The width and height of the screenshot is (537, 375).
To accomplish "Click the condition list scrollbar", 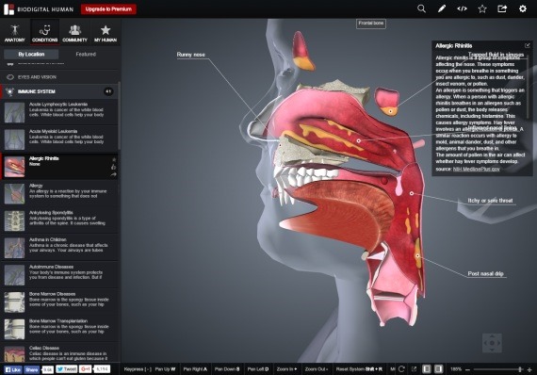I will coord(120,115).
